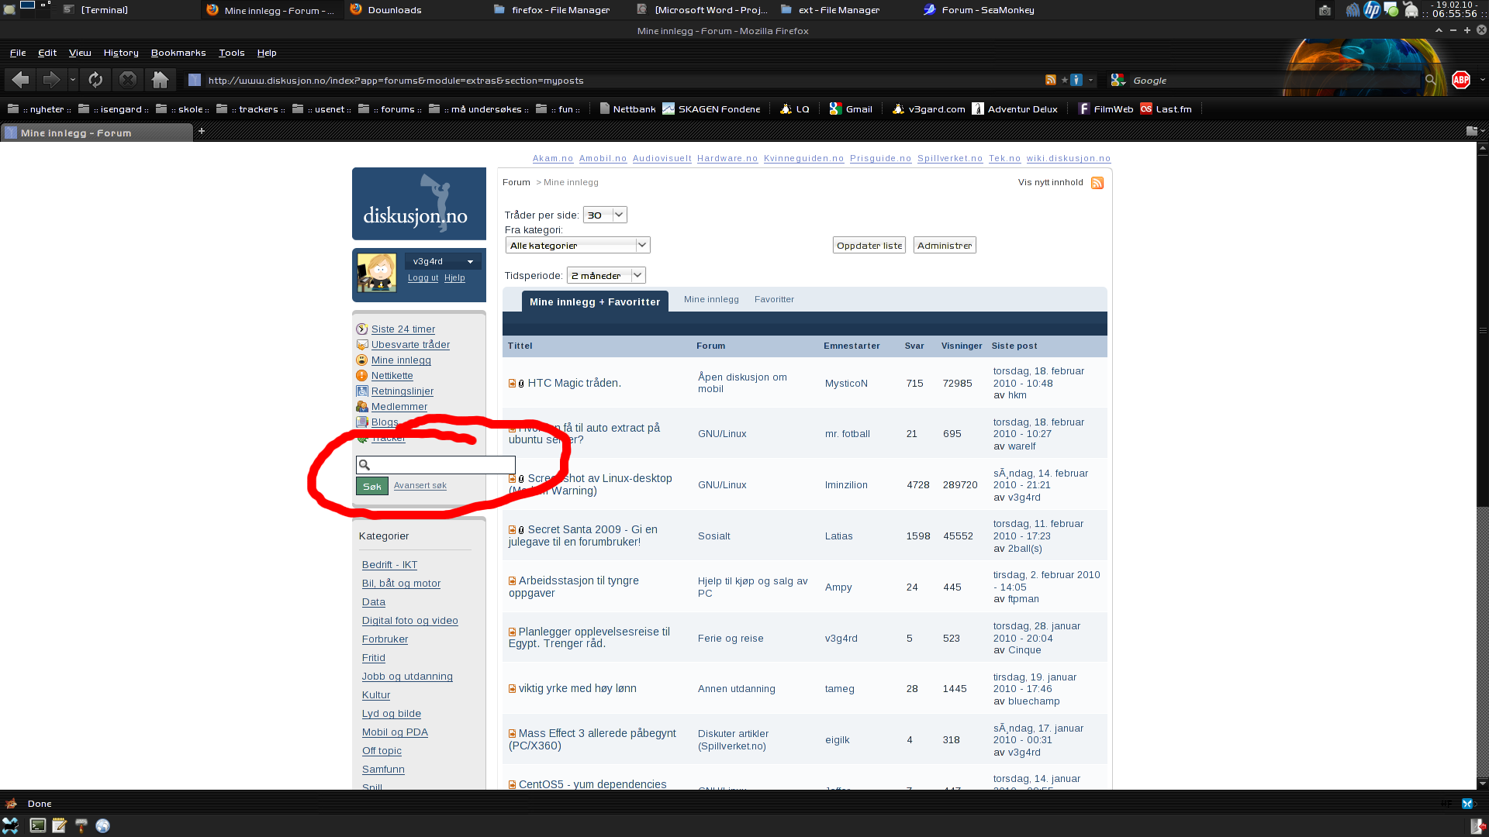Click the Nettikette warning icon
The image size is (1489, 837).
tap(361, 376)
